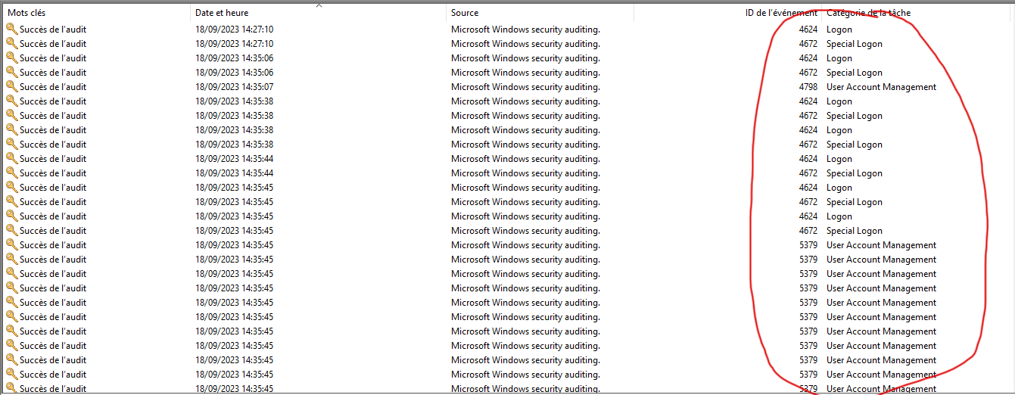Click 'Succès de l'audit' in the 4798 event row
Screen dimensions: 1015x395
(53, 87)
